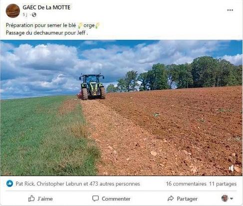Show people who liked: Pat Rick, Christopher Lebrun
243x206 pixels.
(x=78, y=184)
